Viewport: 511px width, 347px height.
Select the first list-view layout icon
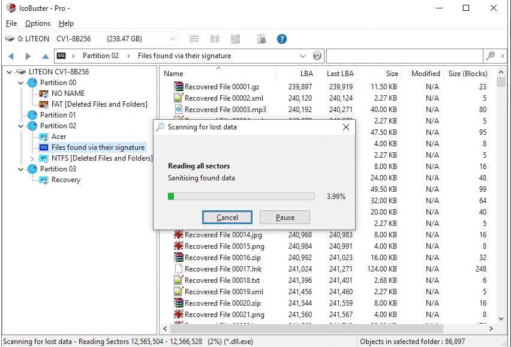click(x=193, y=38)
